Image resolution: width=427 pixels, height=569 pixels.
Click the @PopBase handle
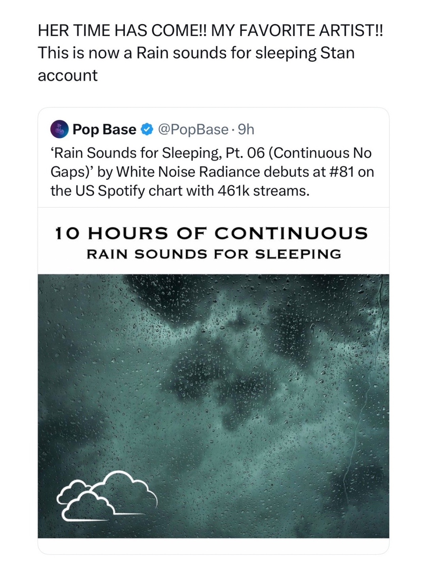193,129
